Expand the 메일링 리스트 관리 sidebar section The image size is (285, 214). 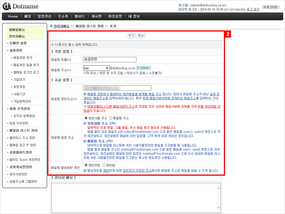(x=23, y=130)
